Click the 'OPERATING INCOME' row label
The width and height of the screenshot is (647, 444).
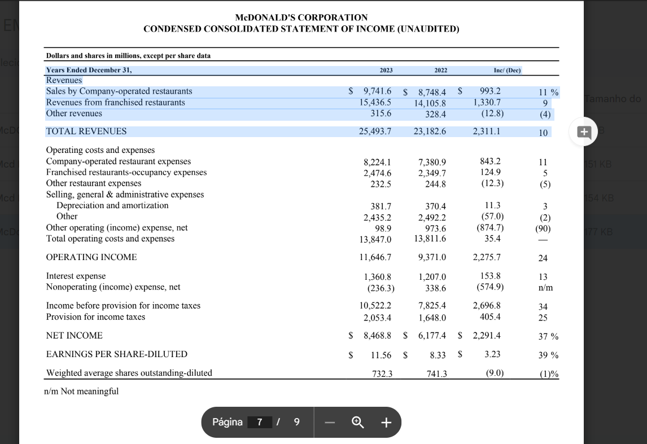point(91,257)
